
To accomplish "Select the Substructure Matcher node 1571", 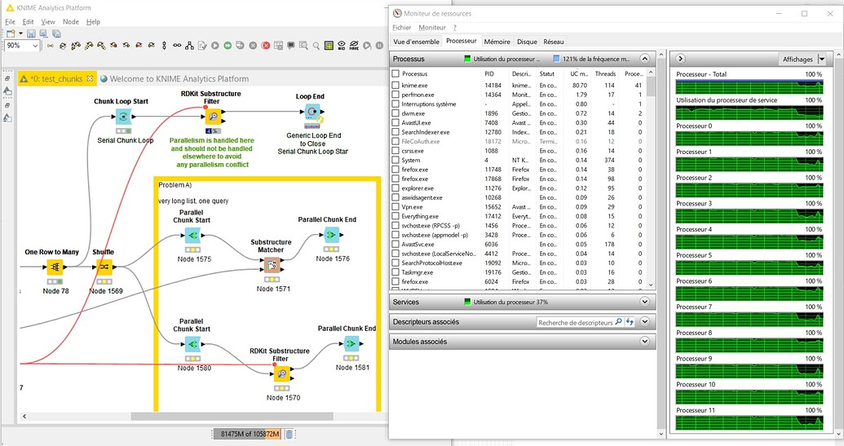I will (272, 265).
